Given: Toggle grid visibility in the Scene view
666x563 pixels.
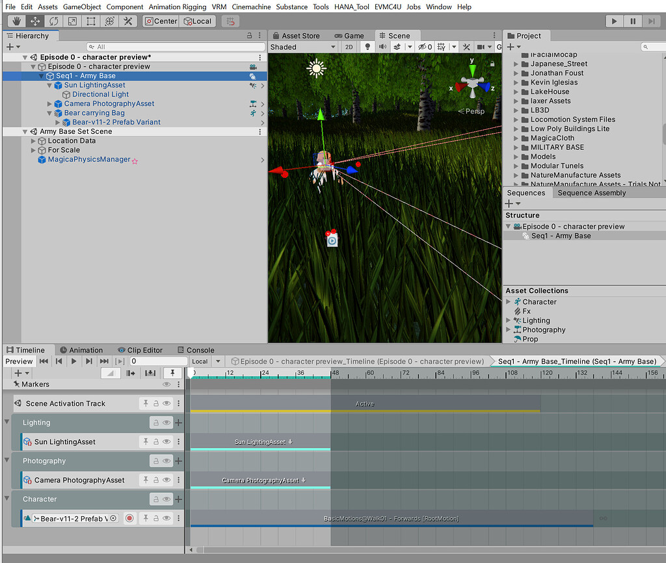Looking at the screenshot, I should click(x=440, y=46).
